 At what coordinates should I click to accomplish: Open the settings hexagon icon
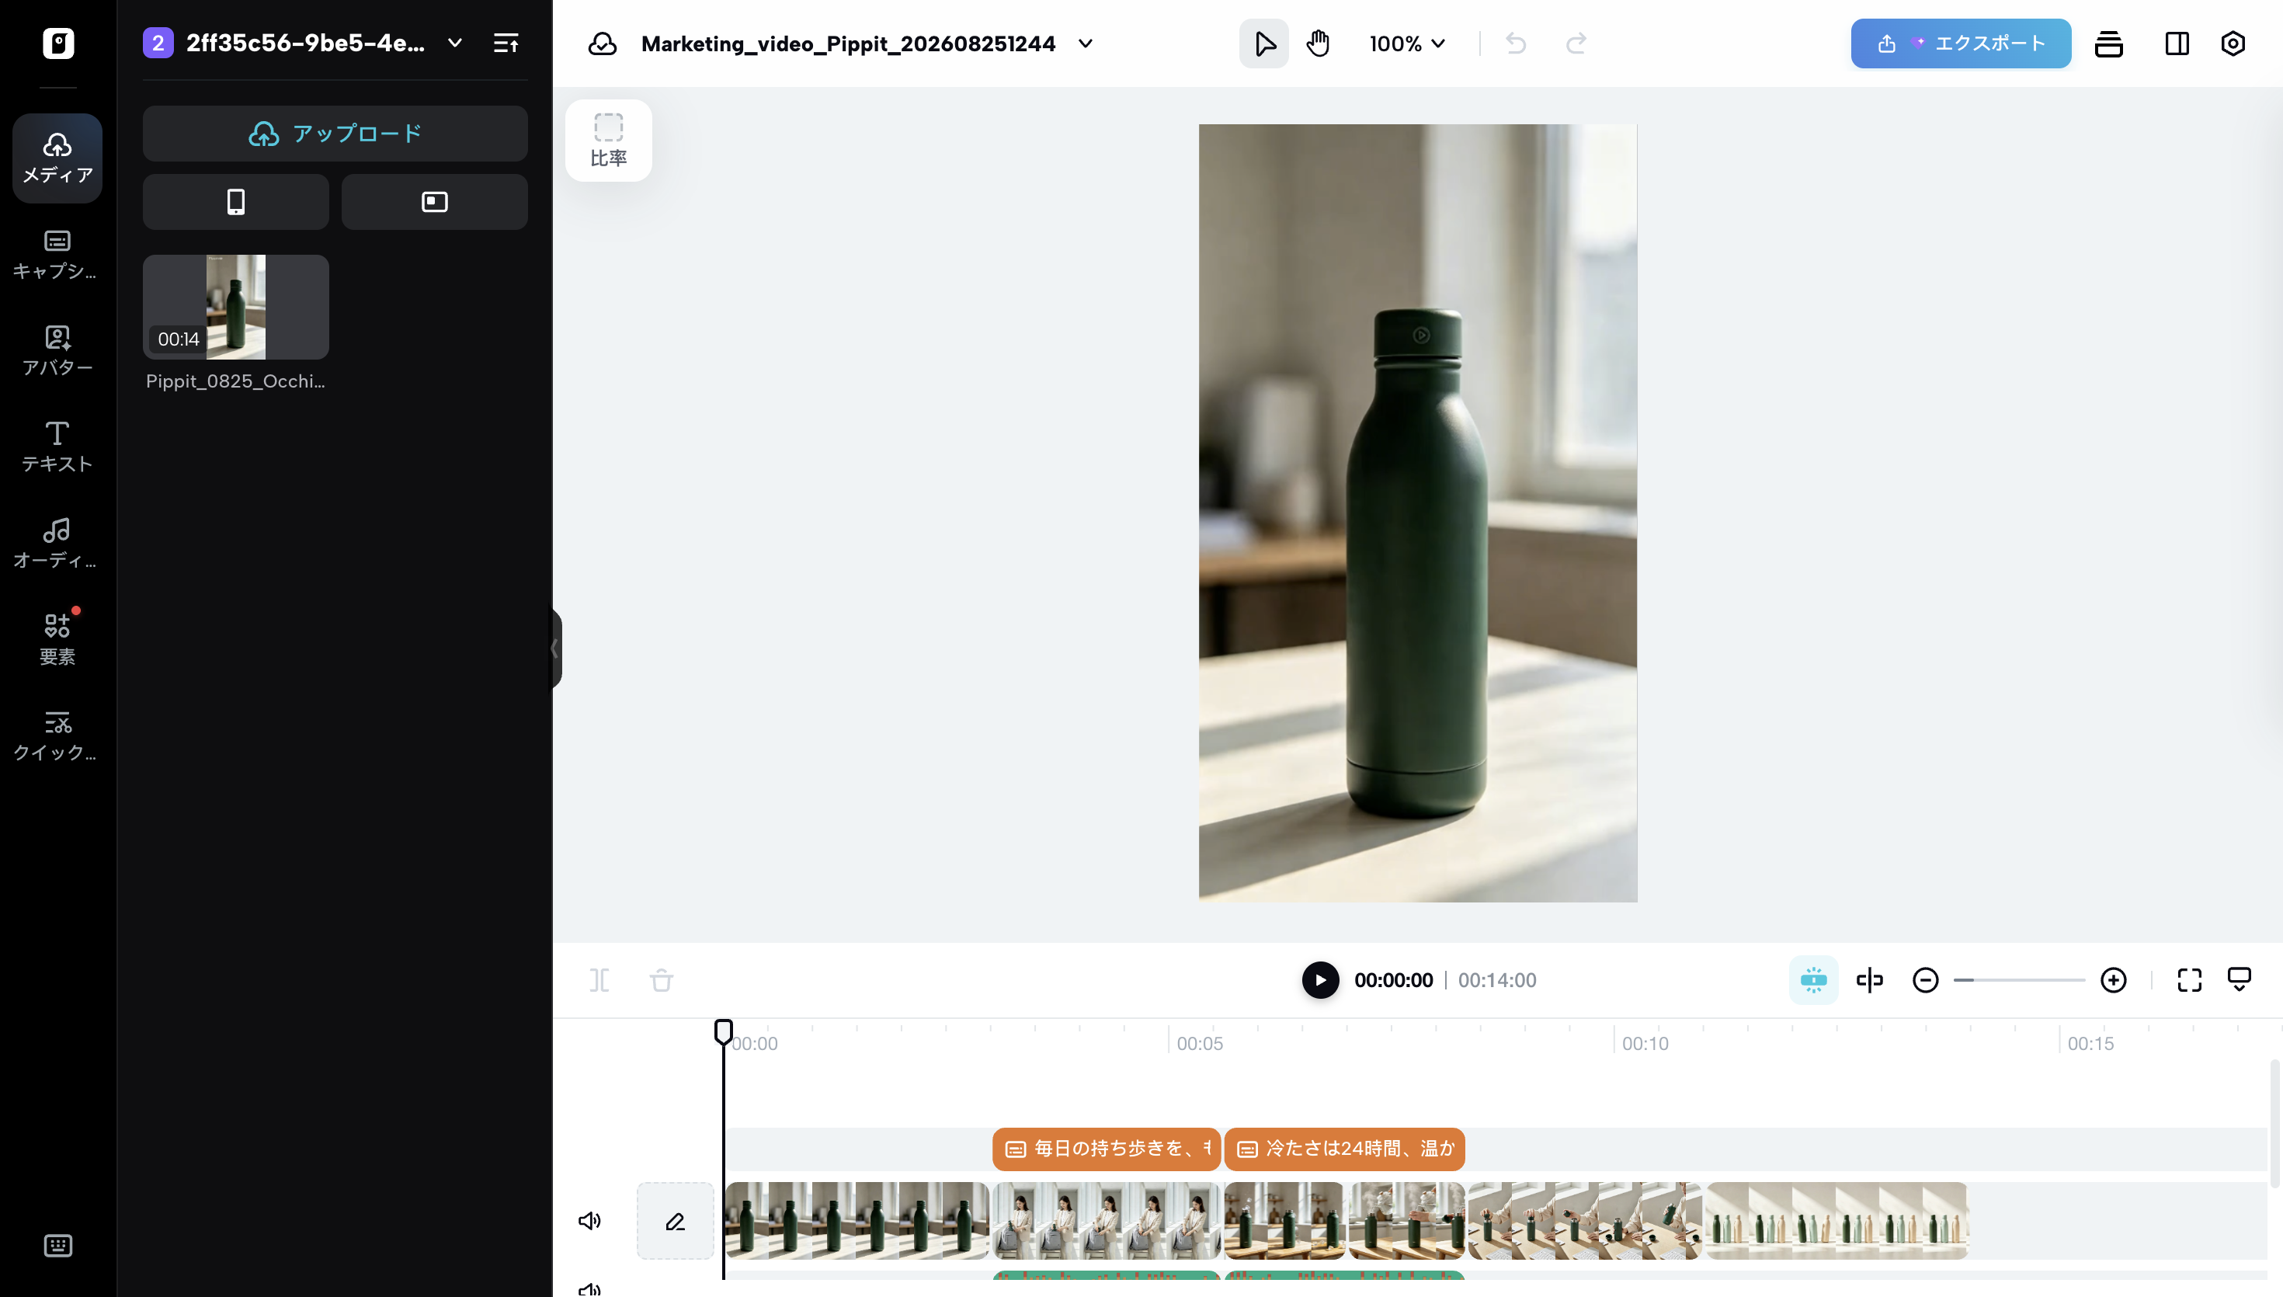(x=2233, y=43)
